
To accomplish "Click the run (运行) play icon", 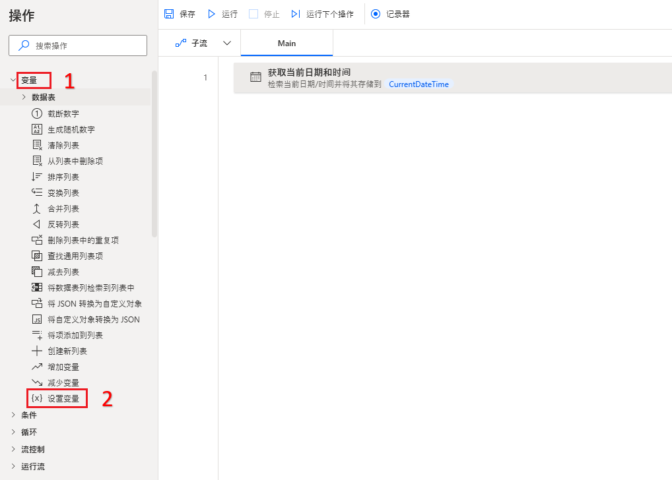I will tap(211, 14).
